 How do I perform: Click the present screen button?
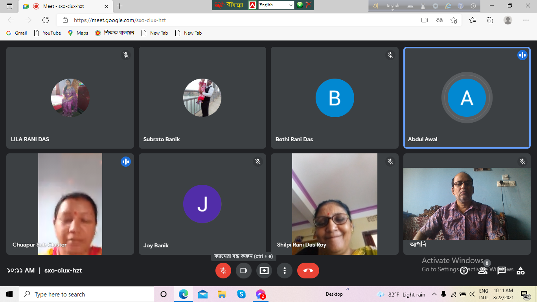pyautogui.click(x=264, y=271)
